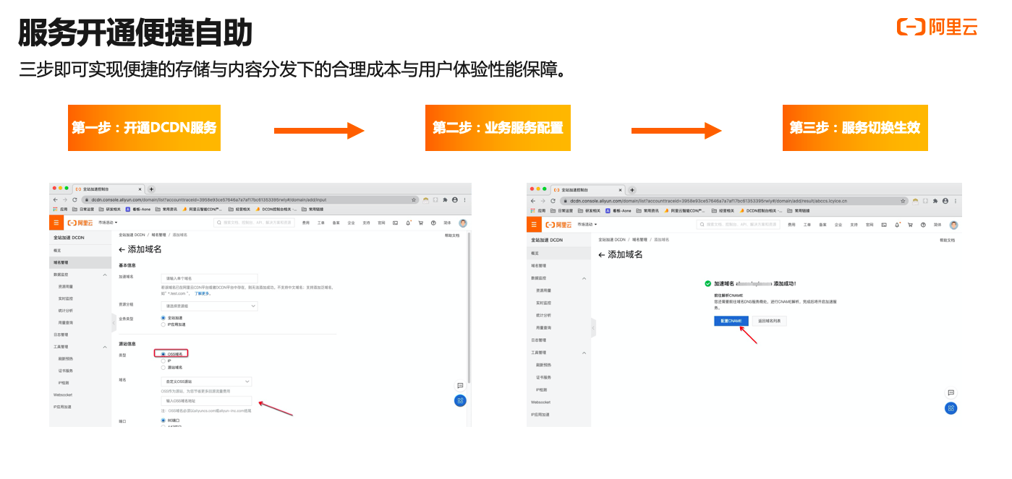Select IP origin type radio

pos(163,361)
